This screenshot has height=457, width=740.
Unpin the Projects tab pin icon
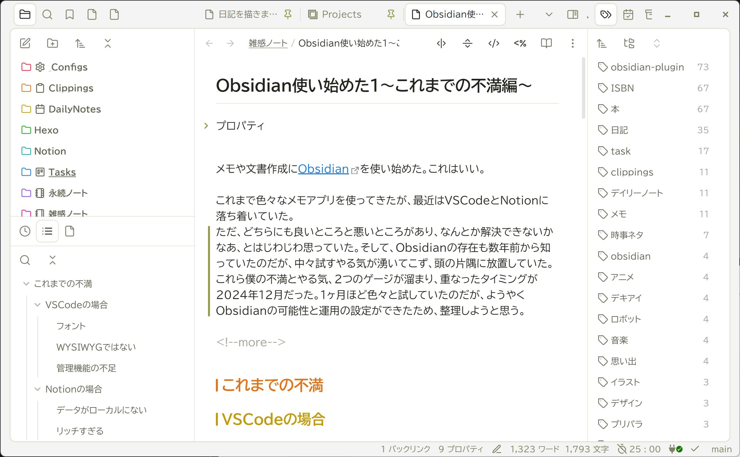[391, 14]
